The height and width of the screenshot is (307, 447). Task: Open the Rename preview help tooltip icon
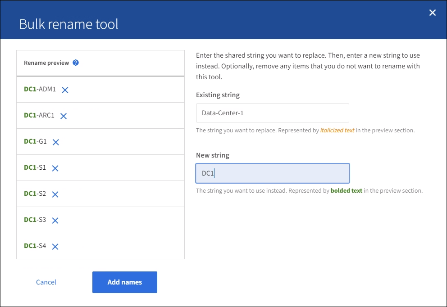pos(76,63)
